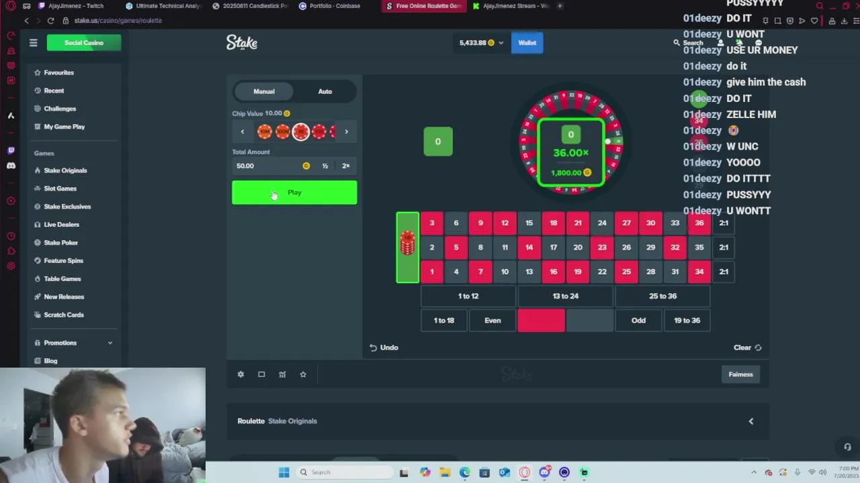Open the Fairness dialog
860x483 pixels.
(740, 374)
